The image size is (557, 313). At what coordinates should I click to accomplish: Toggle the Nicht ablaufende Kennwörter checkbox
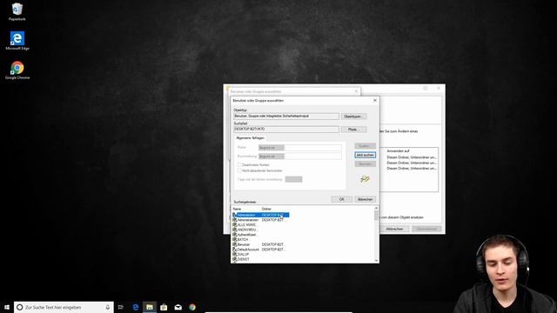pyautogui.click(x=239, y=170)
